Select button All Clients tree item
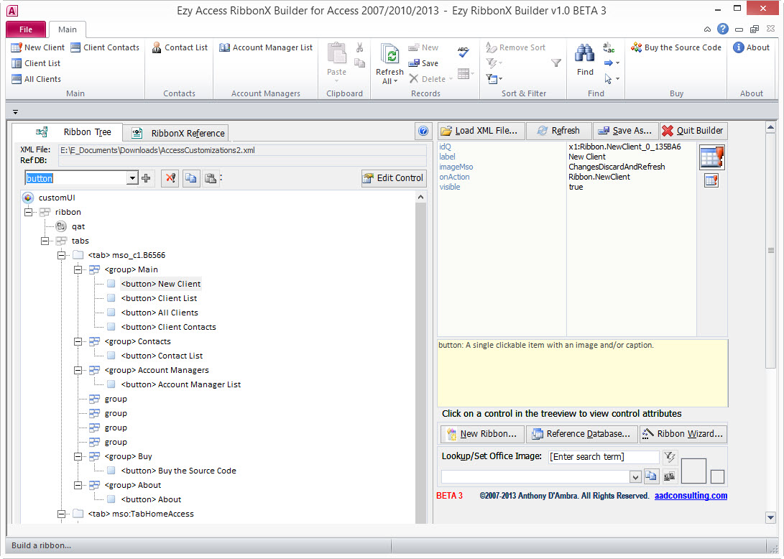This screenshot has width=784, height=559. tap(160, 313)
